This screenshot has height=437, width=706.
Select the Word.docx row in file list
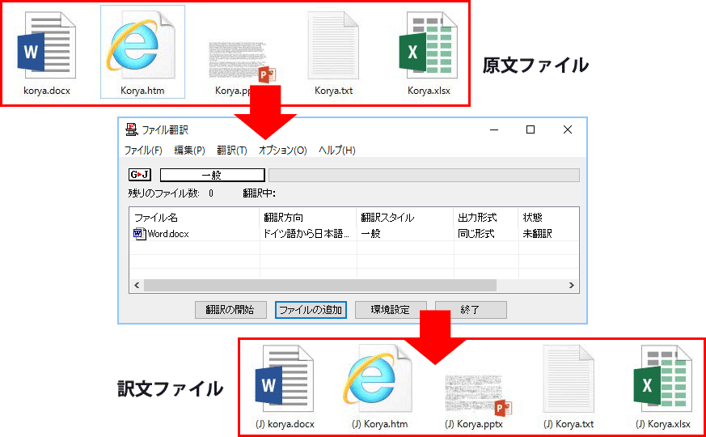click(354, 234)
